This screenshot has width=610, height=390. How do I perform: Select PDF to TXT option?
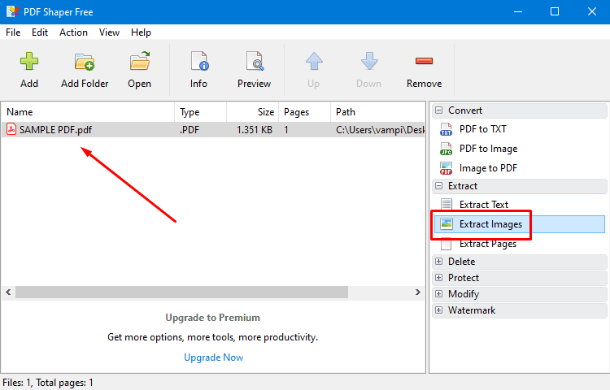pyautogui.click(x=483, y=129)
